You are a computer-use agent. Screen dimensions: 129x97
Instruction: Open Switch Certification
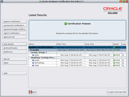[x=15, y=33]
